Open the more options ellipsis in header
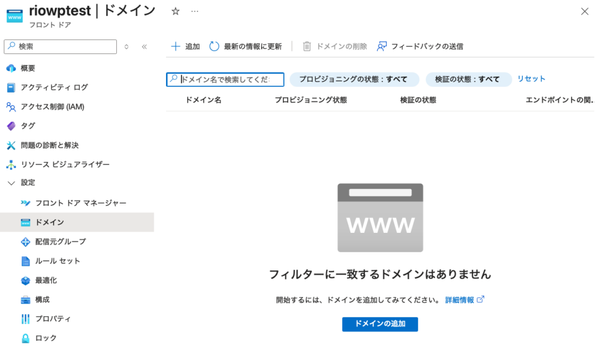Screen dimensions: 601x349 (x=195, y=12)
